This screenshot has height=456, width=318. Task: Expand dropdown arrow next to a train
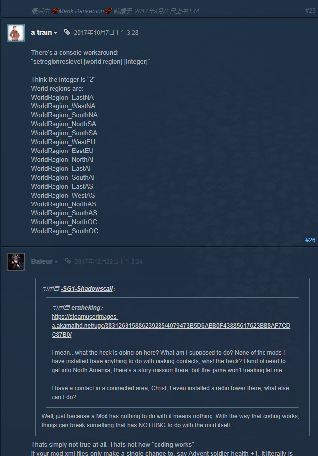click(56, 33)
